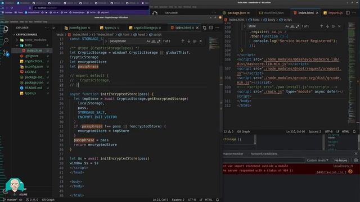
Task: Expand replace in store find widget
Action: 245,26
